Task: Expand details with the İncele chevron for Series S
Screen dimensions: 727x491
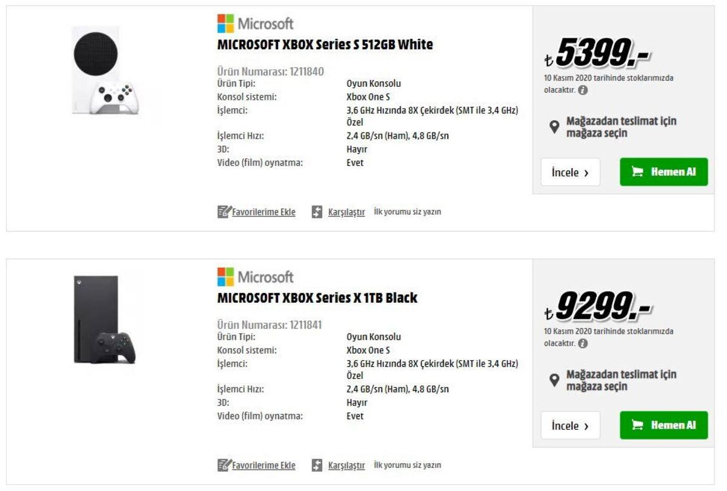Action: pos(585,172)
